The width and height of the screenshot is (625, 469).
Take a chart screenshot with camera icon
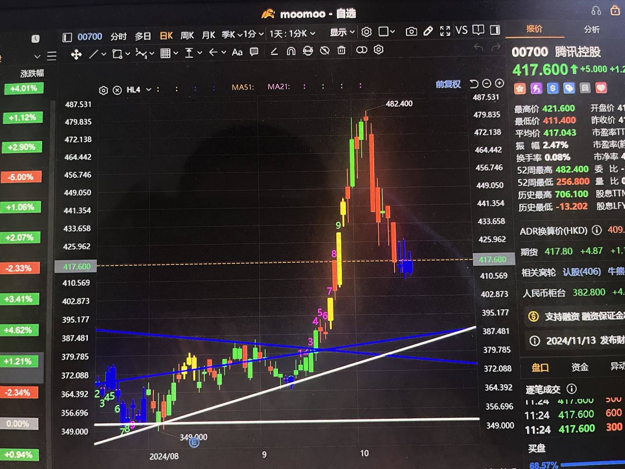pyautogui.click(x=411, y=31)
